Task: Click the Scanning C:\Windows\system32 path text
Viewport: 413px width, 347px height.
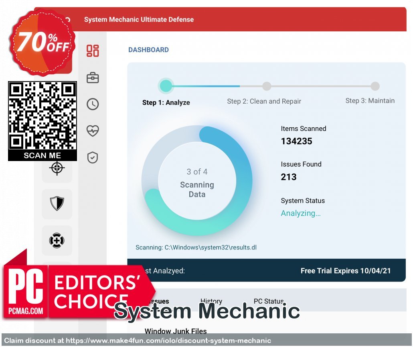Action: pos(196,247)
